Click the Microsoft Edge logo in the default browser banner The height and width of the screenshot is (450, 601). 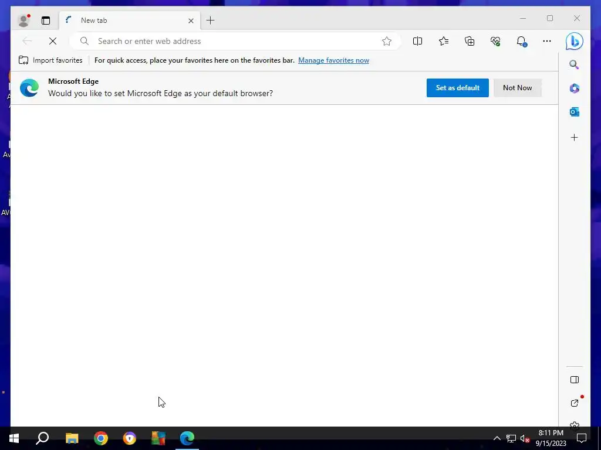29,88
